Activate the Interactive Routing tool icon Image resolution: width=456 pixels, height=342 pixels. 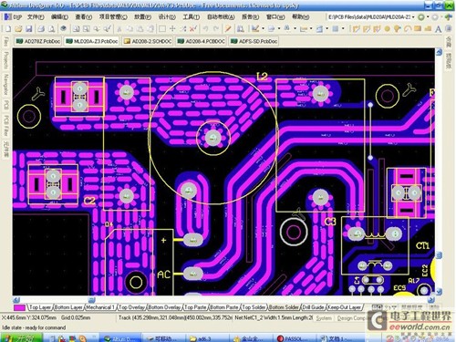(x=356, y=29)
